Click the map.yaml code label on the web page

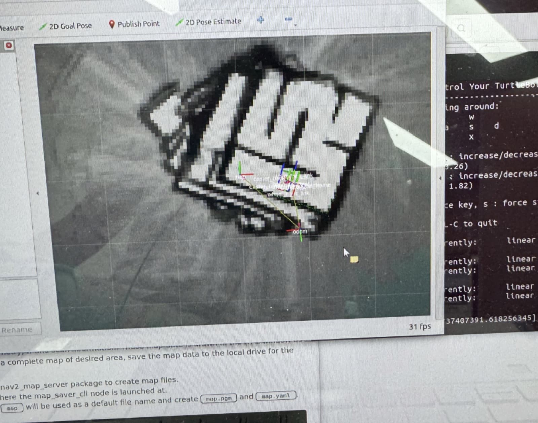click(x=276, y=396)
